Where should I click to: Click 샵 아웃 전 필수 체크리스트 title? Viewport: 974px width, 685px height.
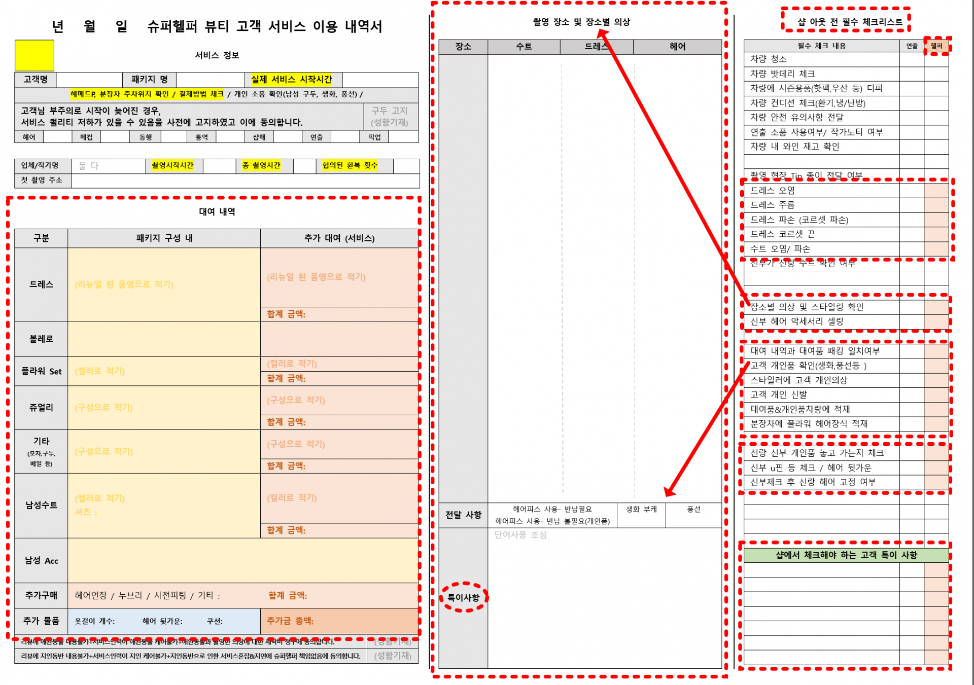[x=850, y=22]
